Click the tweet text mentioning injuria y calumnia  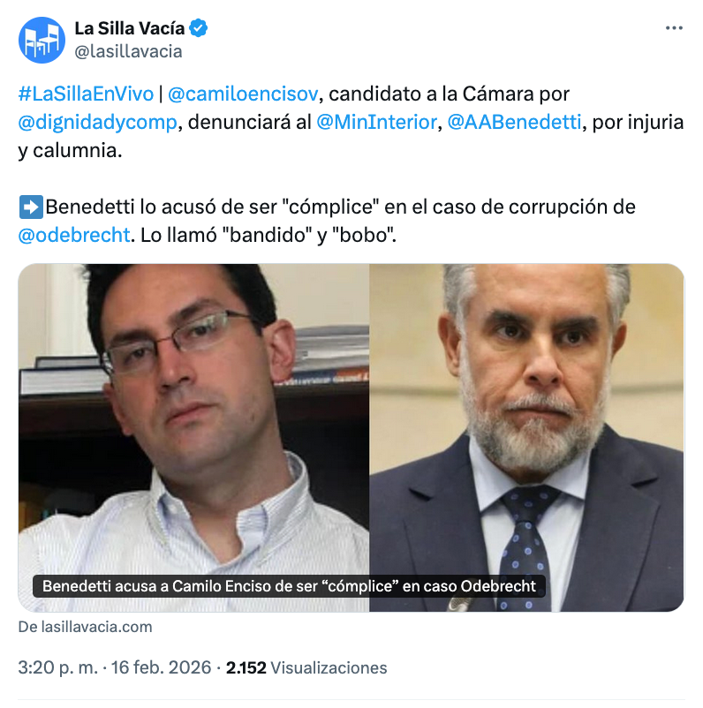(x=351, y=122)
